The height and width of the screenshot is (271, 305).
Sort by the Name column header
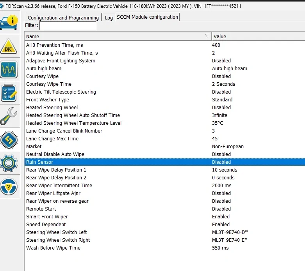pyautogui.click(x=113, y=36)
